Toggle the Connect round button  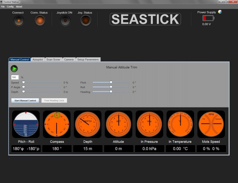point(18,21)
